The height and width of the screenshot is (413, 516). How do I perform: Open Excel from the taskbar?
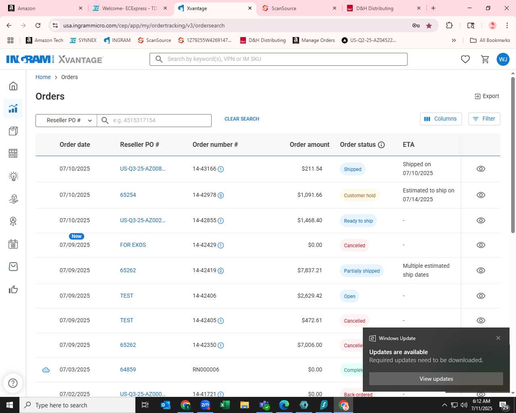[225, 405]
